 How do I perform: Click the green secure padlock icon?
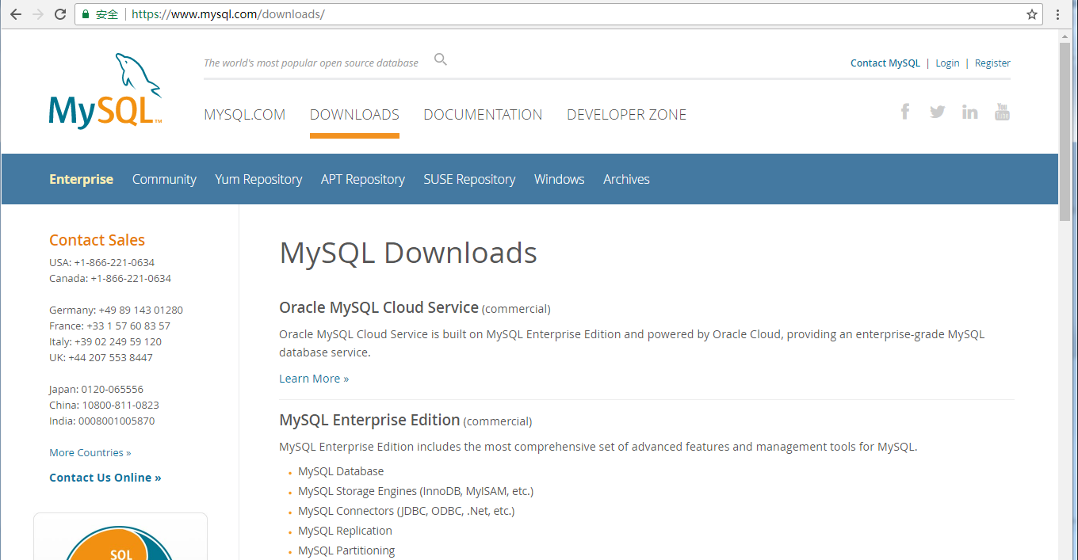pos(86,14)
